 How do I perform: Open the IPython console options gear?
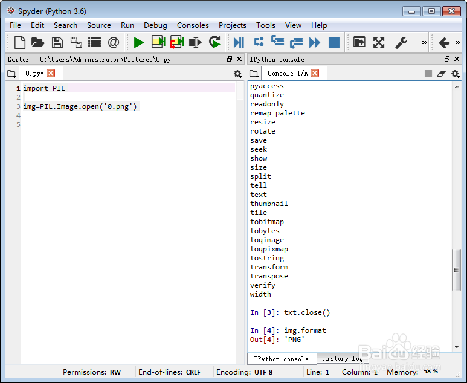pos(455,74)
